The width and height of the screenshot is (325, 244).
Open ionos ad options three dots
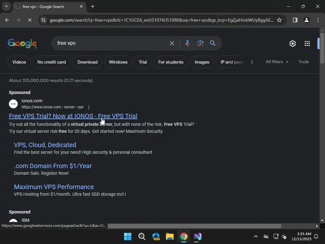89,107
